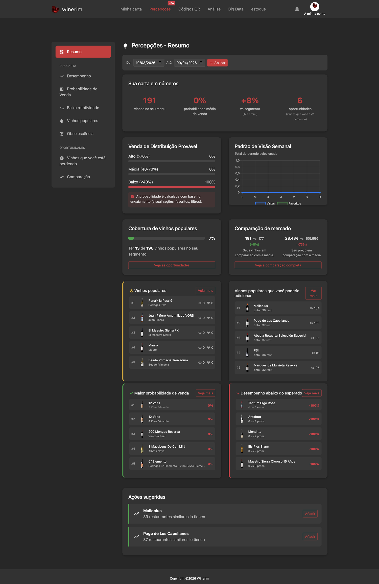
Task: Open the Códigos QR tab
Action: [189, 9]
